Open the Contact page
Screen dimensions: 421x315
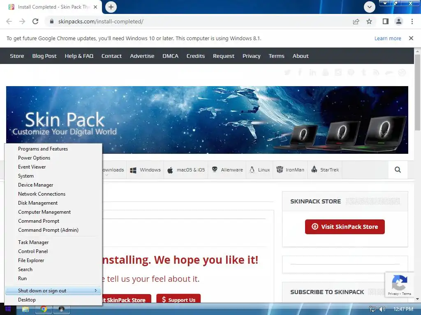[111, 56]
